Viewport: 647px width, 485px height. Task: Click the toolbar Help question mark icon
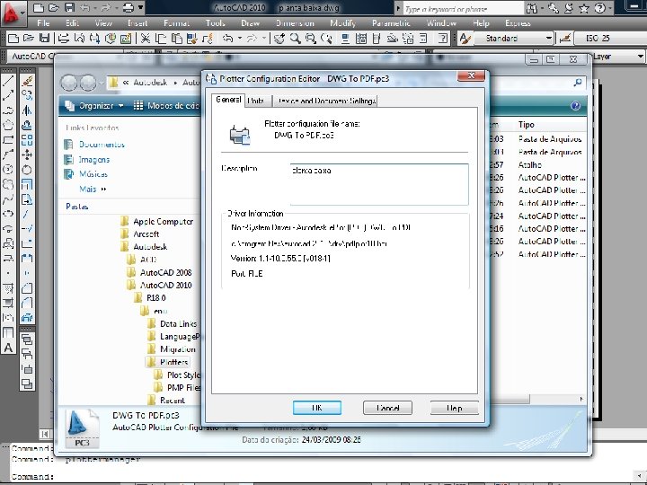(x=443, y=39)
